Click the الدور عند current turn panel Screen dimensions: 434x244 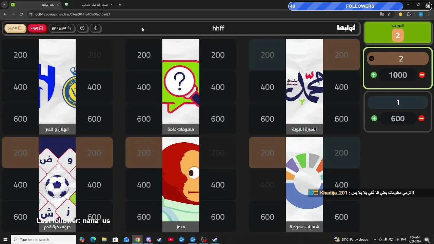(x=398, y=33)
